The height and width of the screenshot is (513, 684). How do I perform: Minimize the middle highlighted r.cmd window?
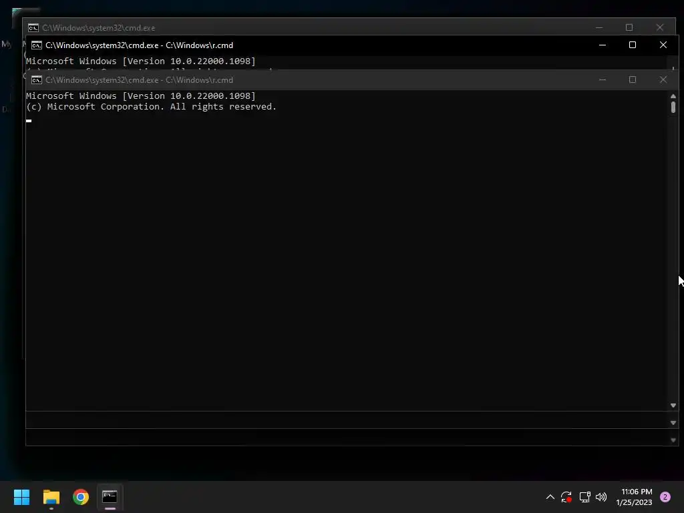tap(603, 45)
